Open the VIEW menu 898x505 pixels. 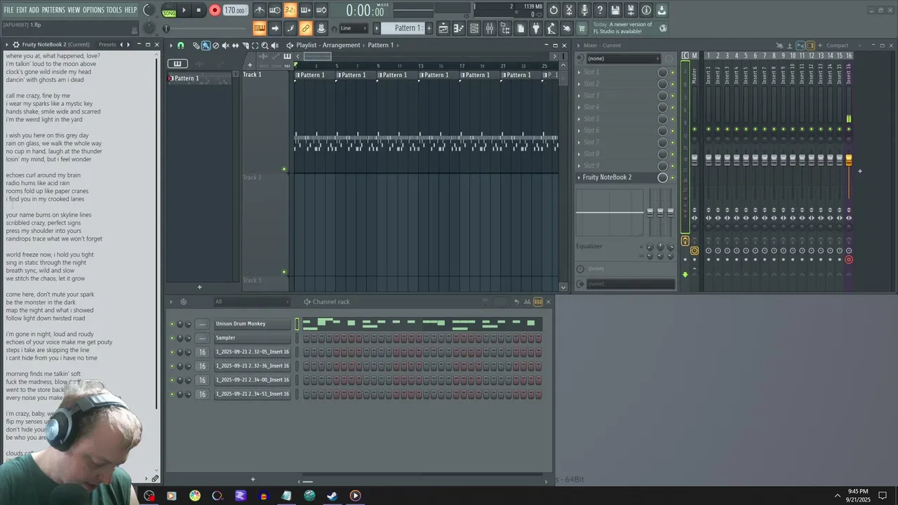[x=74, y=10]
